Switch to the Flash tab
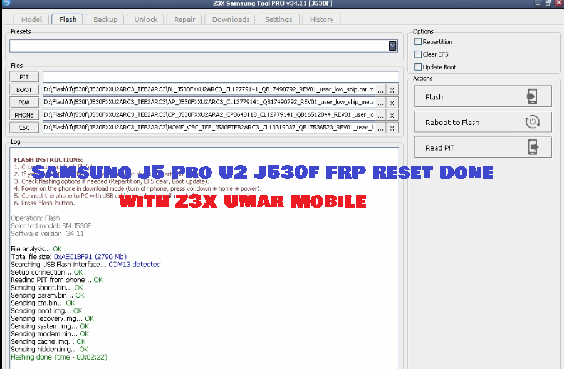This screenshot has width=564, height=369. [x=68, y=19]
